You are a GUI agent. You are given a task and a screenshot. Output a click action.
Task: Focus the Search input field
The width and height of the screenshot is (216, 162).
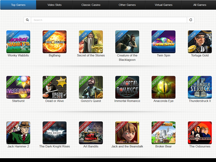tap(109, 20)
